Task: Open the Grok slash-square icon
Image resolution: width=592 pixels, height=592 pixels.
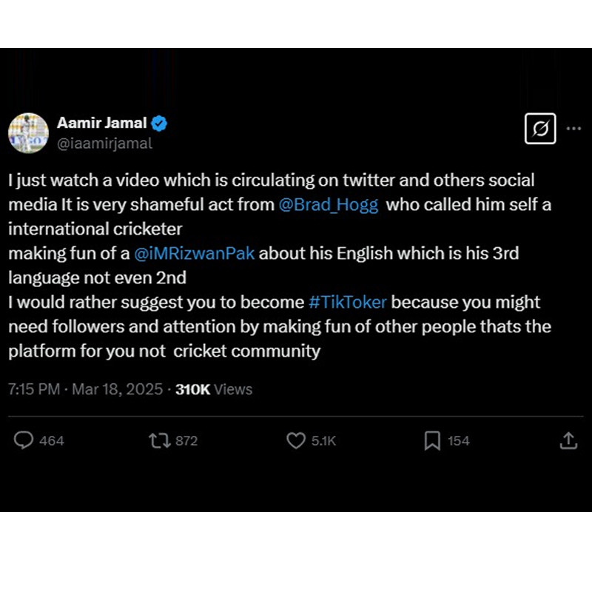Action: [x=540, y=129]
